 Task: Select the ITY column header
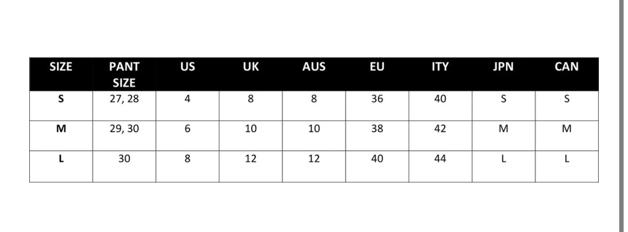pos(440,67)
